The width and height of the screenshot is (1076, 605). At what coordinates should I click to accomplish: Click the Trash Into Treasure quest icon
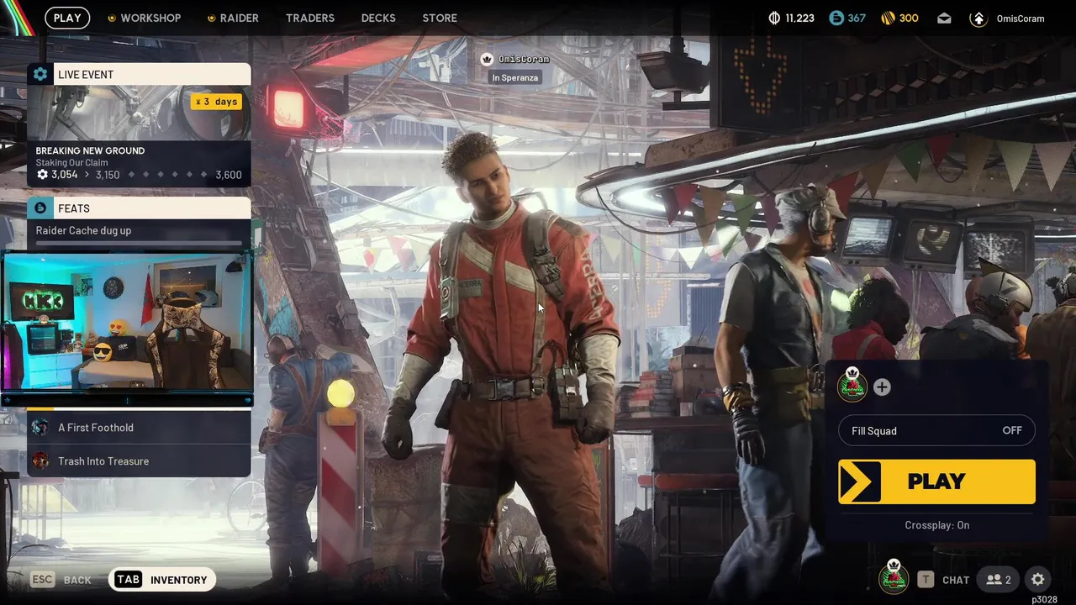pos(40,461)
